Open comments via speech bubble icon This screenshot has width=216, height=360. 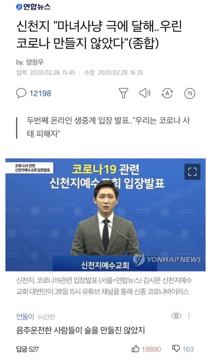[x=21, y=93]
